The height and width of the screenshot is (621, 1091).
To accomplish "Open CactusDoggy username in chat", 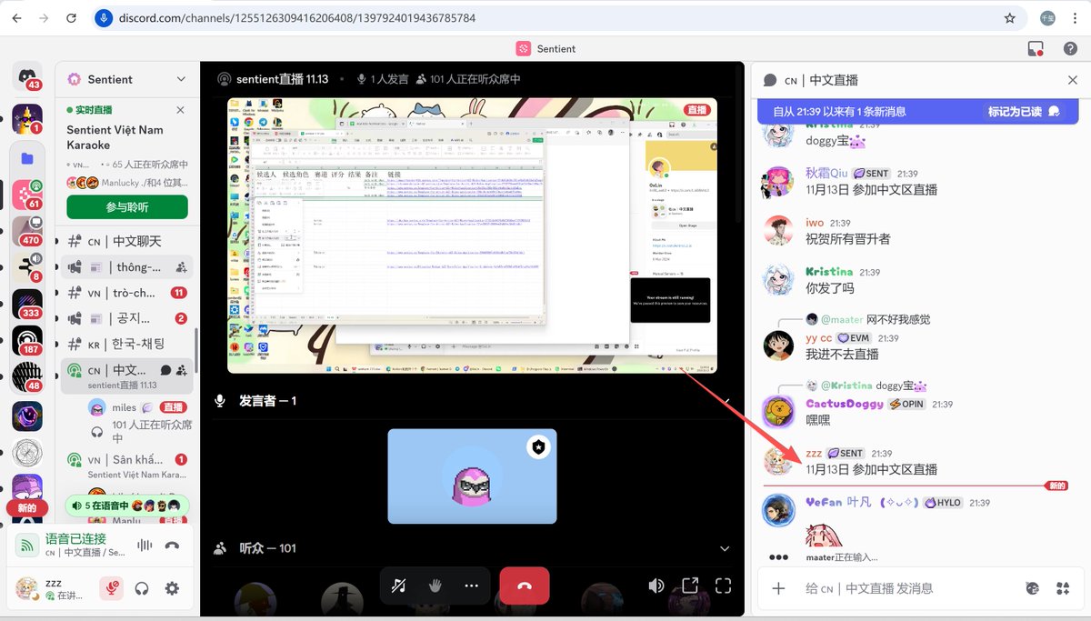I will pyautogui.click(x=844, y=404).
